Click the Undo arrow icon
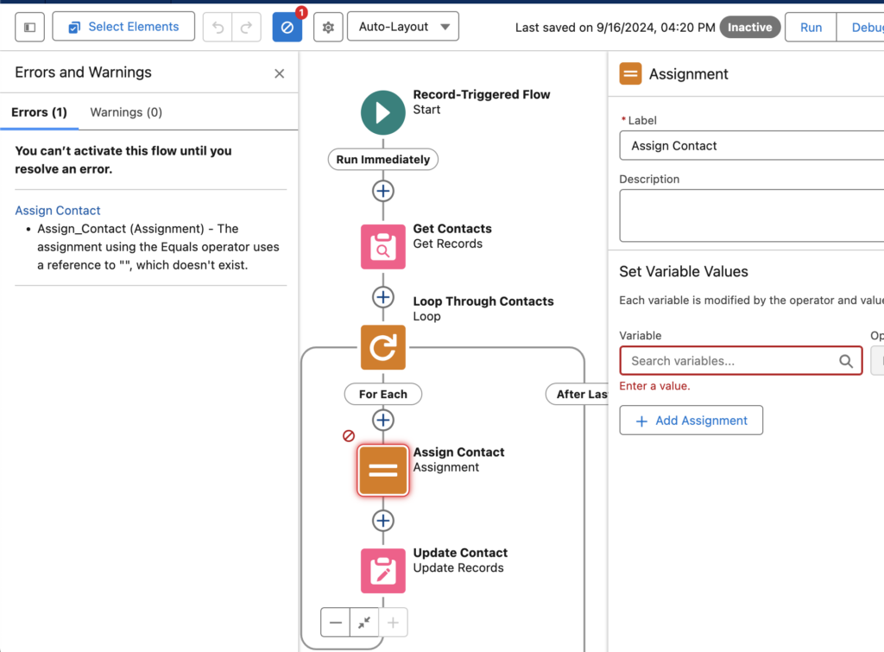Viewport: 884px width, 652px height. point(218,28)
